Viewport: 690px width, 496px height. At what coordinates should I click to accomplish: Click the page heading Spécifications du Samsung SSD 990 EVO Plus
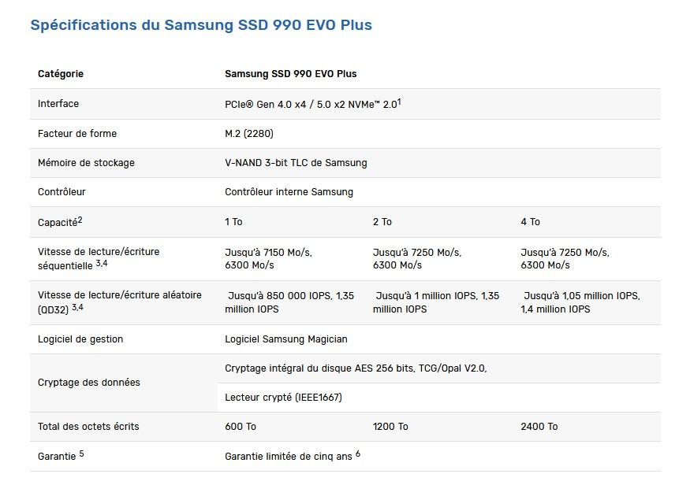pos(201,25)
